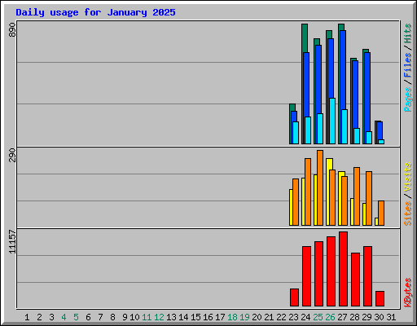Click day 1 on the x-axis

[27, 317]
